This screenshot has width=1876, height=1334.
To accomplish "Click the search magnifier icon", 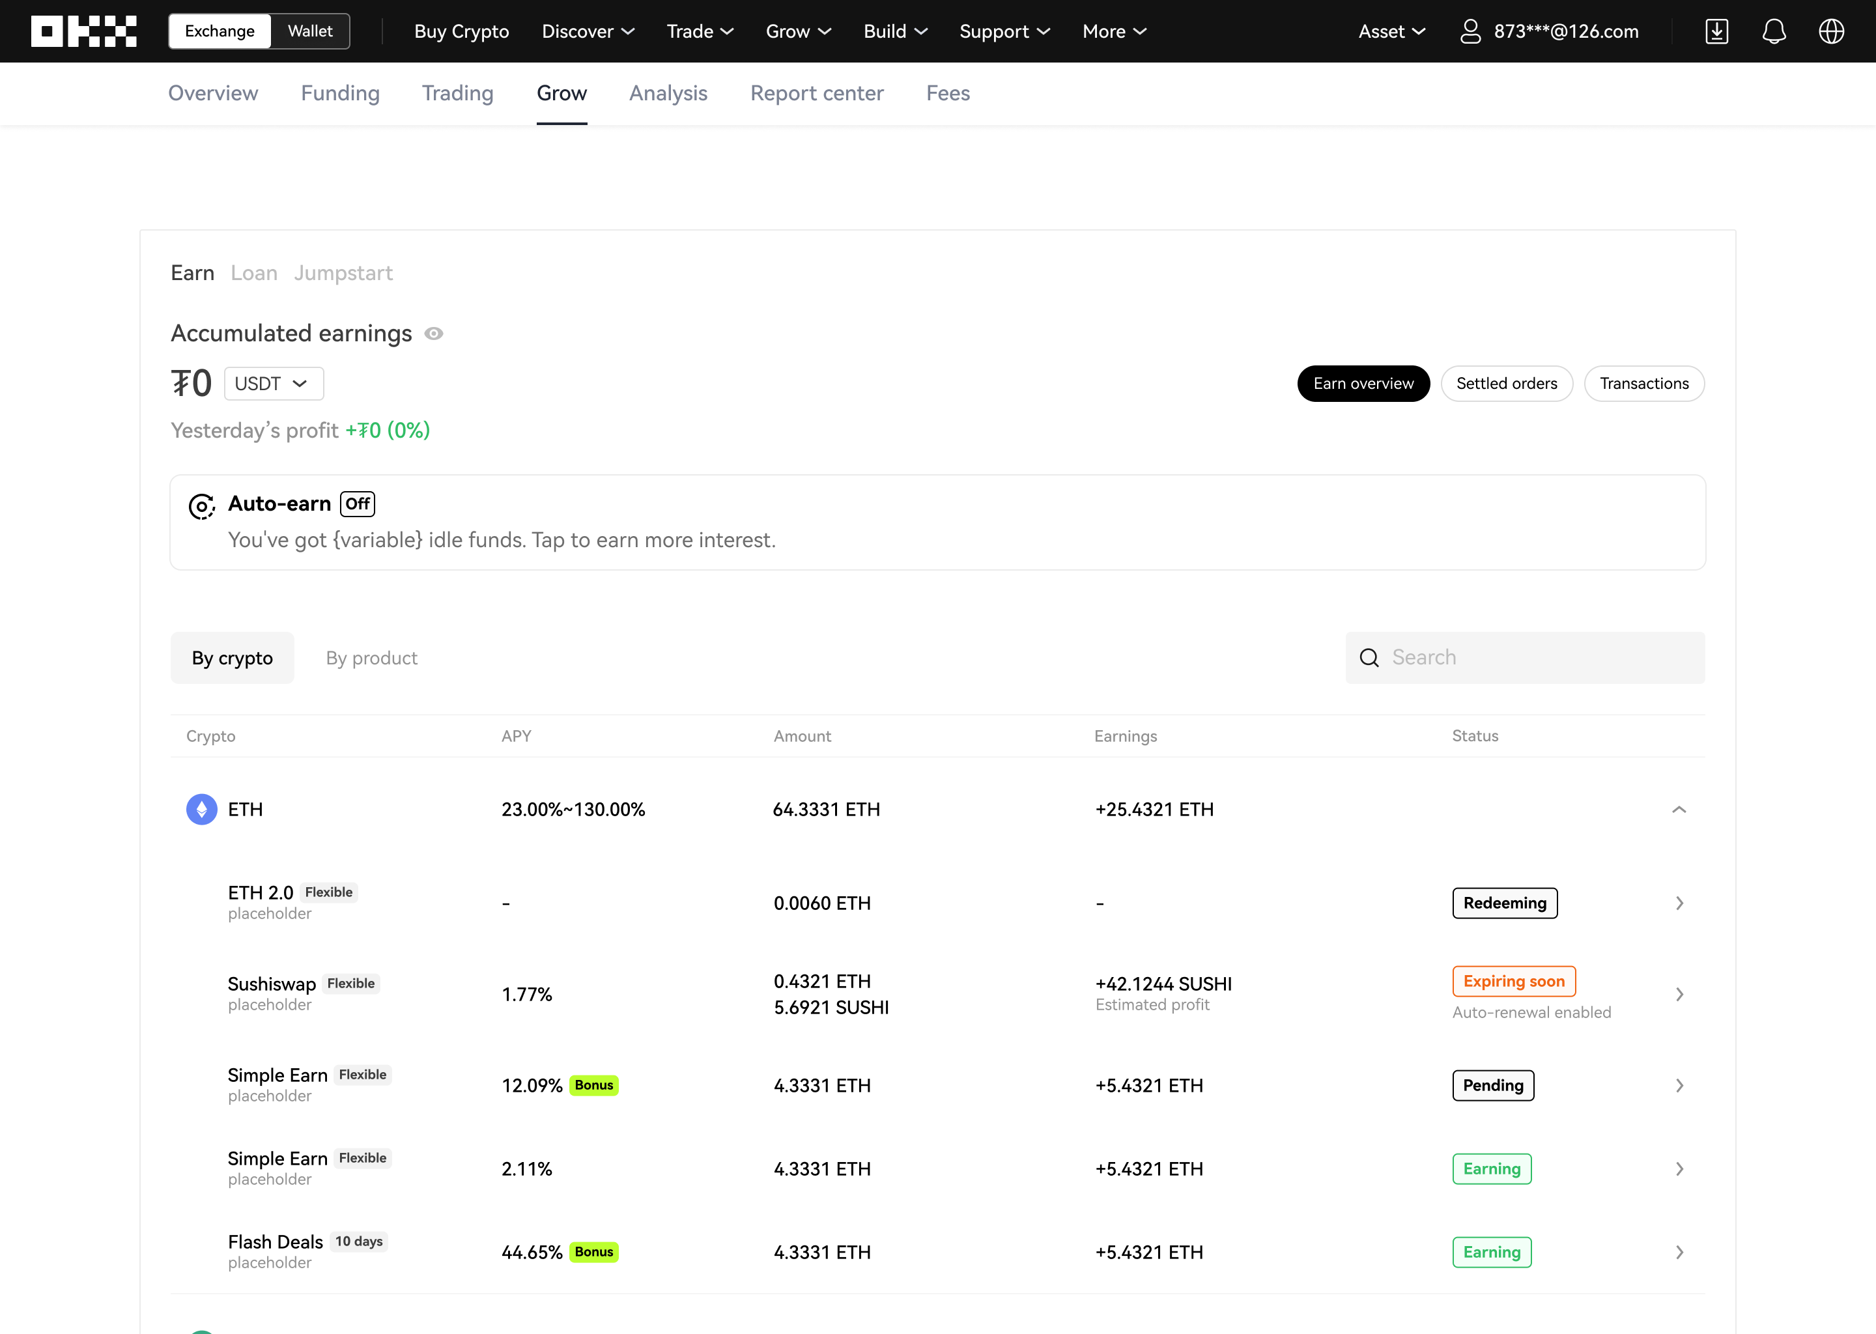I will 1369,658.
